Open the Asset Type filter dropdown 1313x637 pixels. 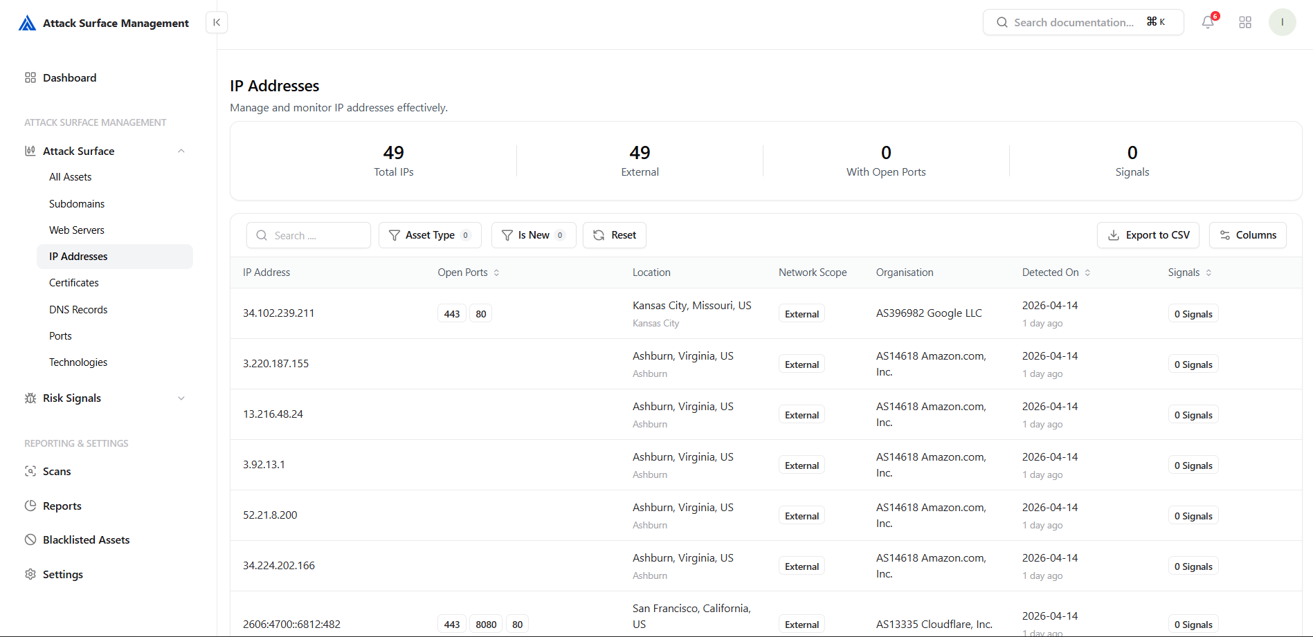pyautogui.click(x=430, y=235)
